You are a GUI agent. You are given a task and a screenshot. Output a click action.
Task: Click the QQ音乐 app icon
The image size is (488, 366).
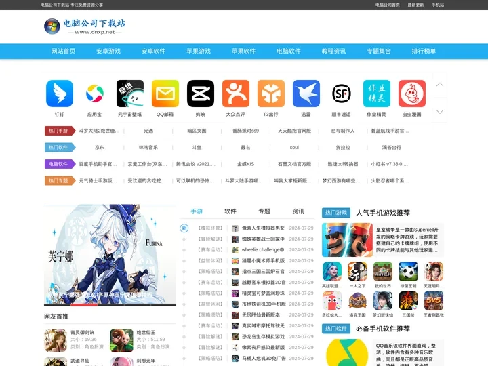[x=347, y=352]
